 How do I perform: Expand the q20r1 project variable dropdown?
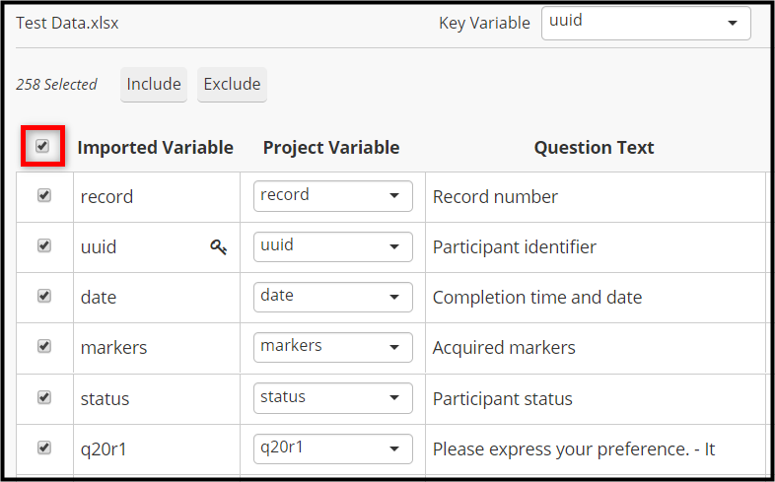(333, 448)
